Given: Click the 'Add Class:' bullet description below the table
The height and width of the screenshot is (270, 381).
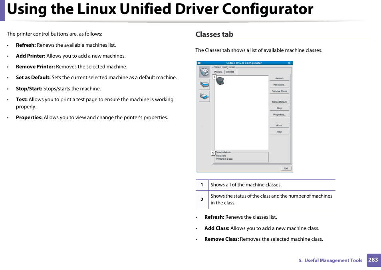Looking at the screenshot, I should [262, 228].
